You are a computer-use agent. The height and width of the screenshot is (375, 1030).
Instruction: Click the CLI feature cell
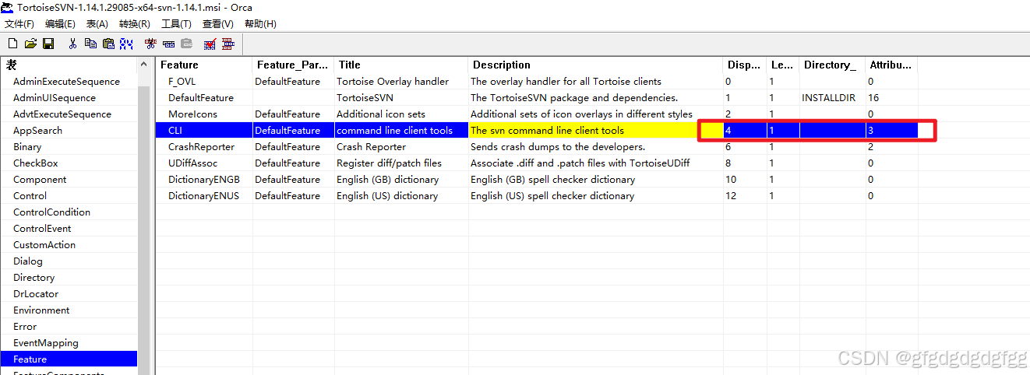point(204,131)
